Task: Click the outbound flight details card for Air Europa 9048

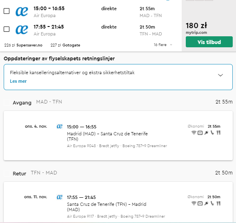Action: (x=118, y=135)
